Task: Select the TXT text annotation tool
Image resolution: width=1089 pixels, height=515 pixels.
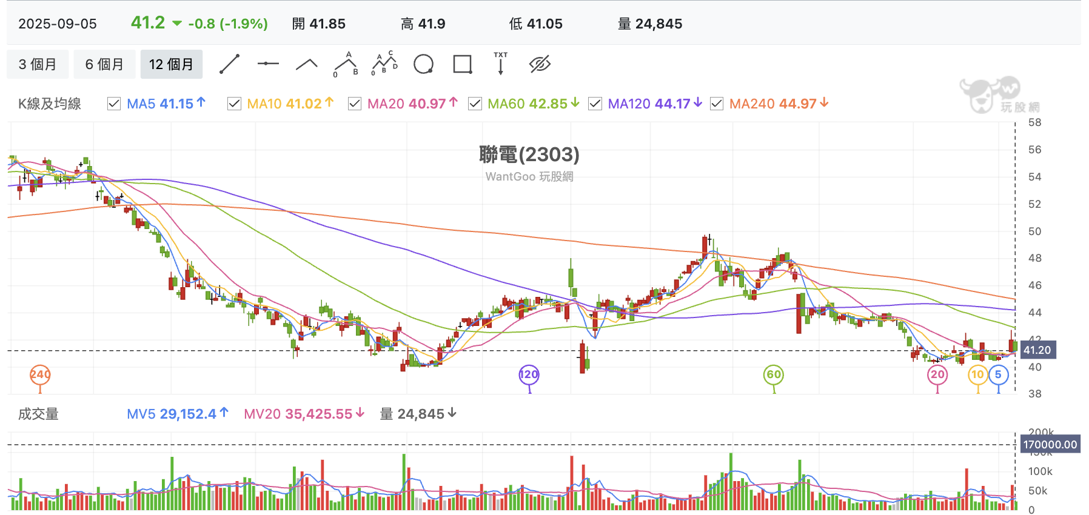Action: [501, 63]
